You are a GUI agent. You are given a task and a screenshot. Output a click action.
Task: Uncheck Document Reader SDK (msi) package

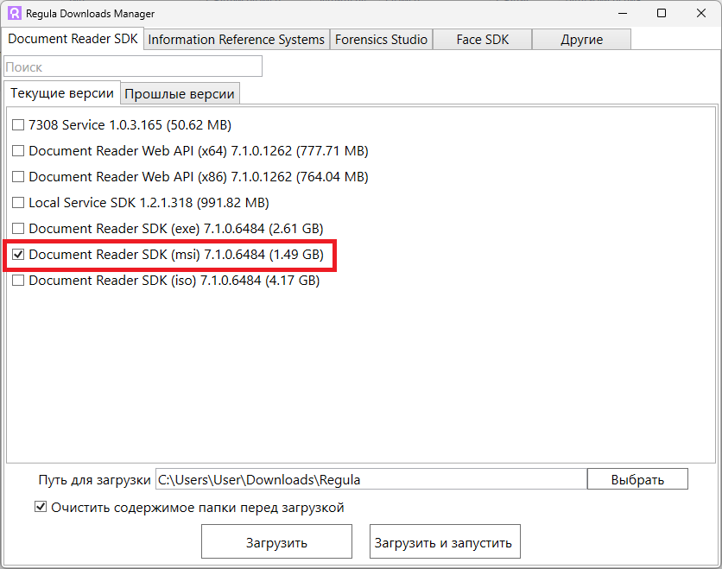(x=18, y=255)
